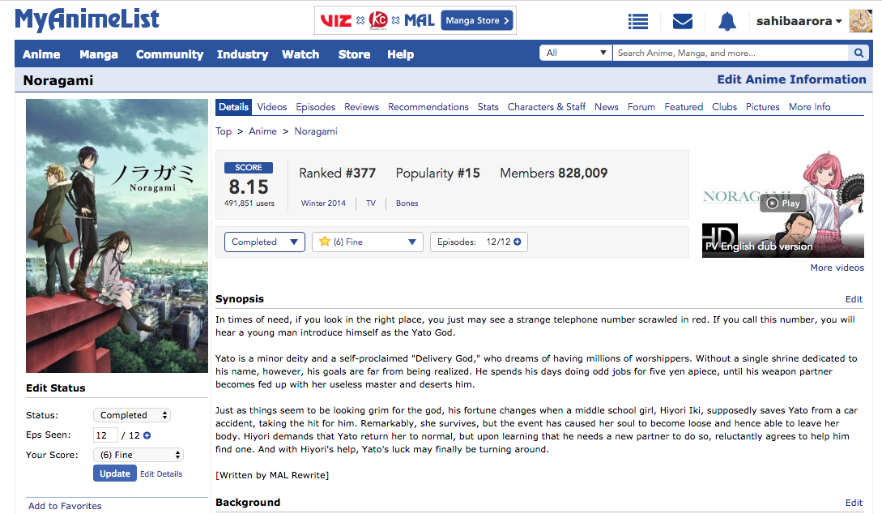
Task: Increment episodes with plus icon beside 12/12
Action: (x=517, y=242)
